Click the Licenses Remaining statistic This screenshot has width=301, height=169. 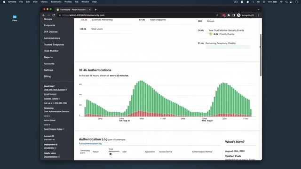[96, 20]
